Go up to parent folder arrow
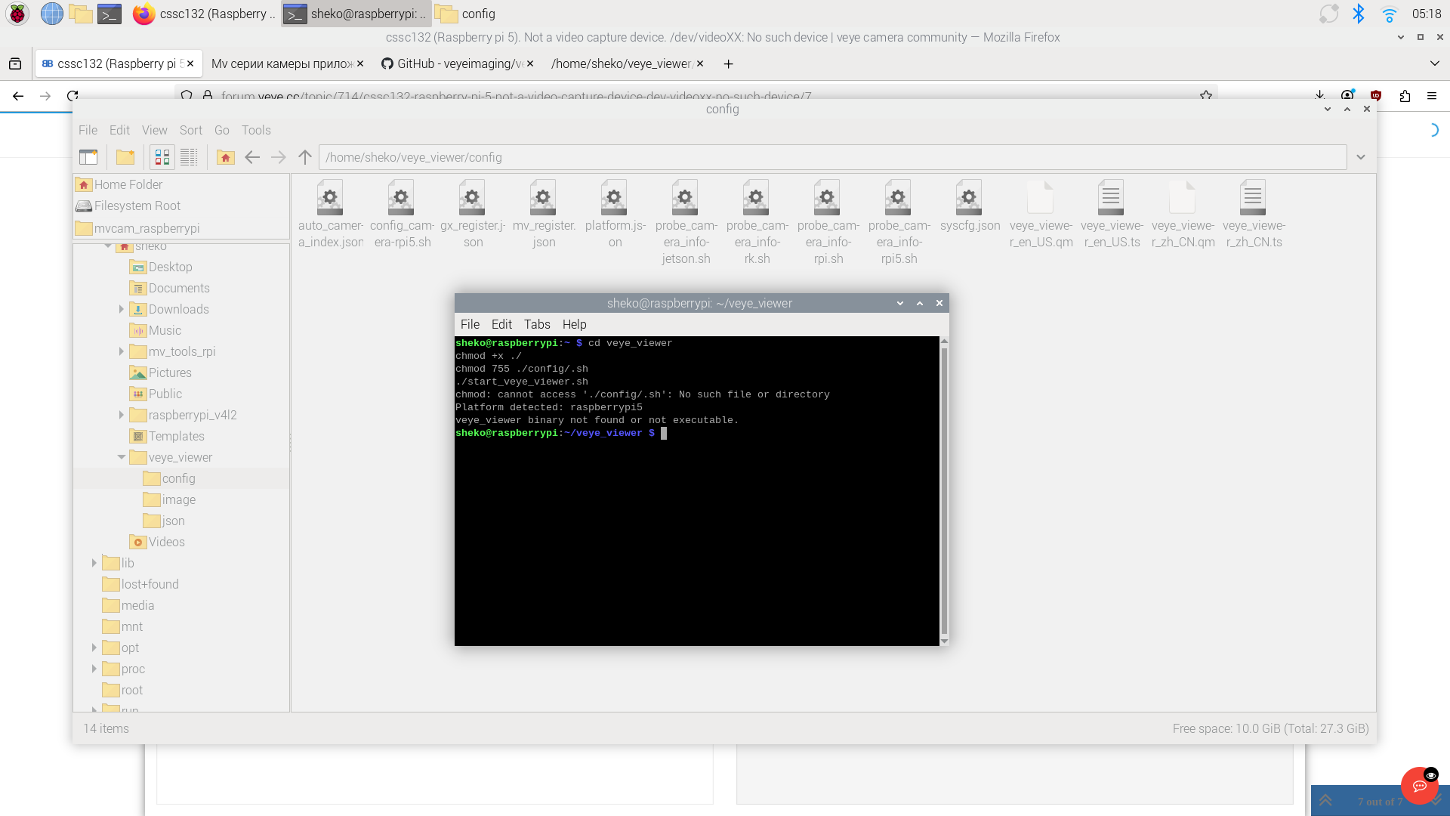The width and height of the screenshot is (1450, 816). [305, 157]
